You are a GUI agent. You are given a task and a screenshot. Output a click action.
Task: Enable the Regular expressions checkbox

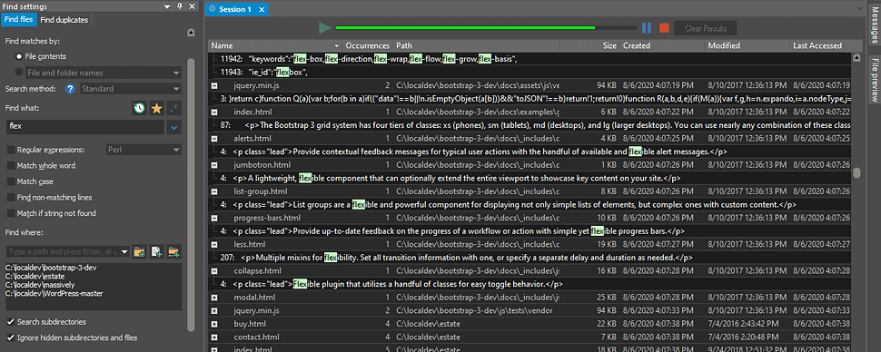tap(11, 150)
